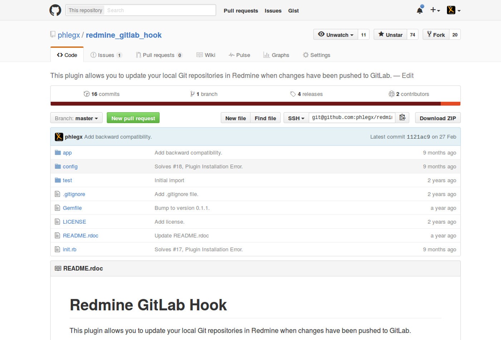Focus the repository search field
This screenshot has height=340, width=501.
160,10
